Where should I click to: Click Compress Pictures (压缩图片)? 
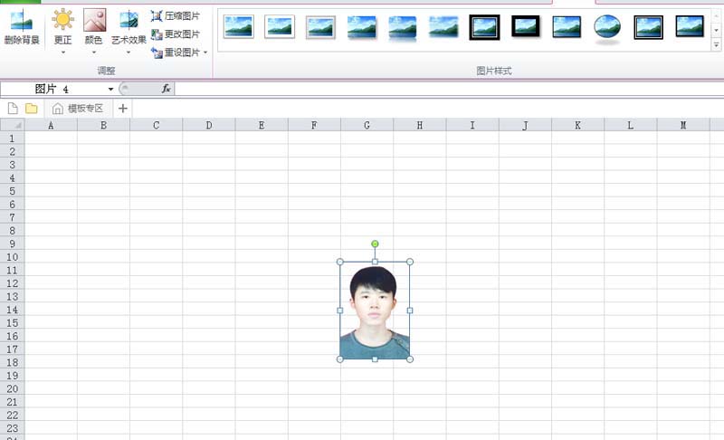(x=176, y=16)
